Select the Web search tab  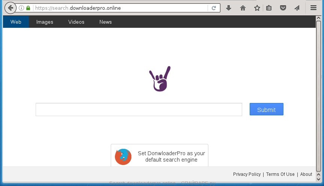pyautogui.click(x=16, y=22)
